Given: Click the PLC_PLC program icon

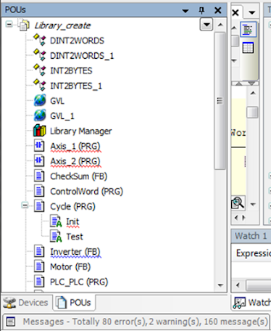Looking at the screenshot, I should click(x=39, y=282).
